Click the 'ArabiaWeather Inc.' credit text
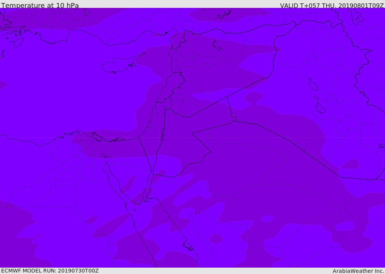 click(358, 271)
